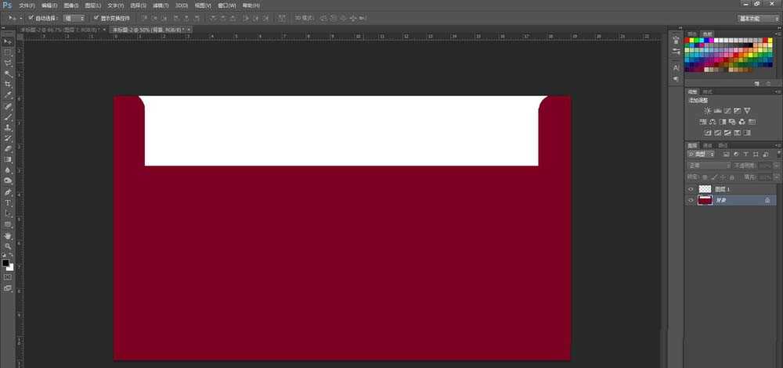Viewport: 783px width, 368px height.
Task: Open the 基本功能 workspace dropdown
Action: click(x=757, y=17)
